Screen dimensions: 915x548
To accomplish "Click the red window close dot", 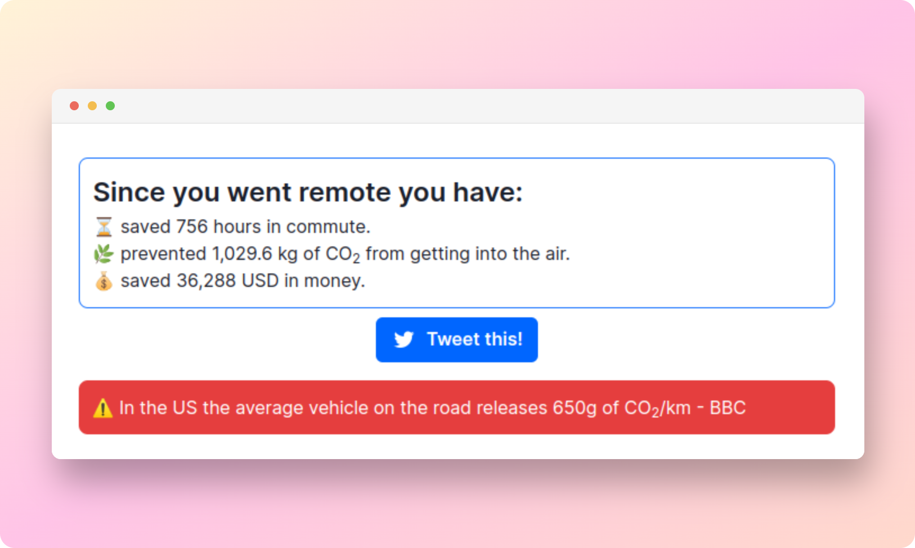I will [x=74, y=106].
